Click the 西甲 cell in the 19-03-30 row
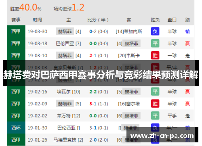 click(16, 31)
